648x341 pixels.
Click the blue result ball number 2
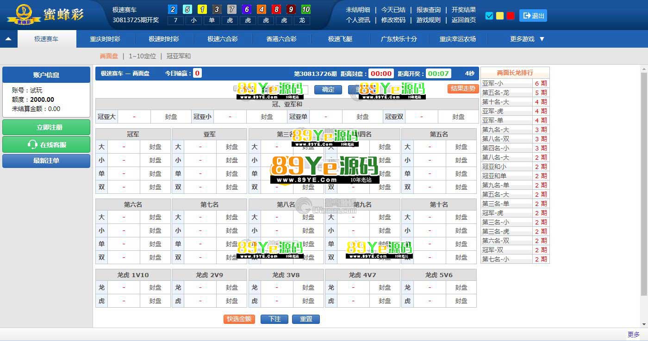pyautogui.click(x=173, y=9)
